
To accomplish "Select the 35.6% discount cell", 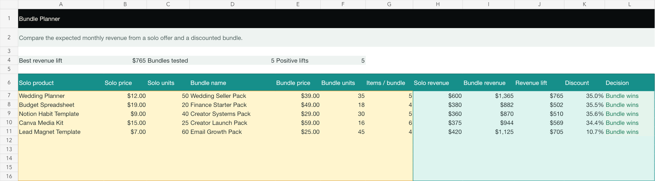I will coord(584,114).
